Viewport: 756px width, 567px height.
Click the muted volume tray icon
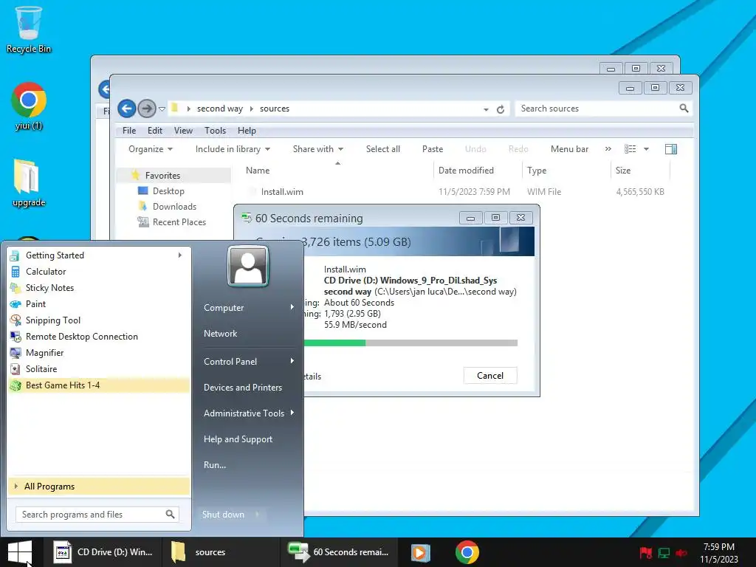pyautogui.click(x=681, y=553)
